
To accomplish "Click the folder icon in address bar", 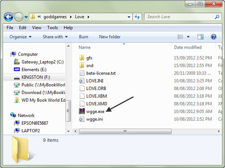I will 33,17.
